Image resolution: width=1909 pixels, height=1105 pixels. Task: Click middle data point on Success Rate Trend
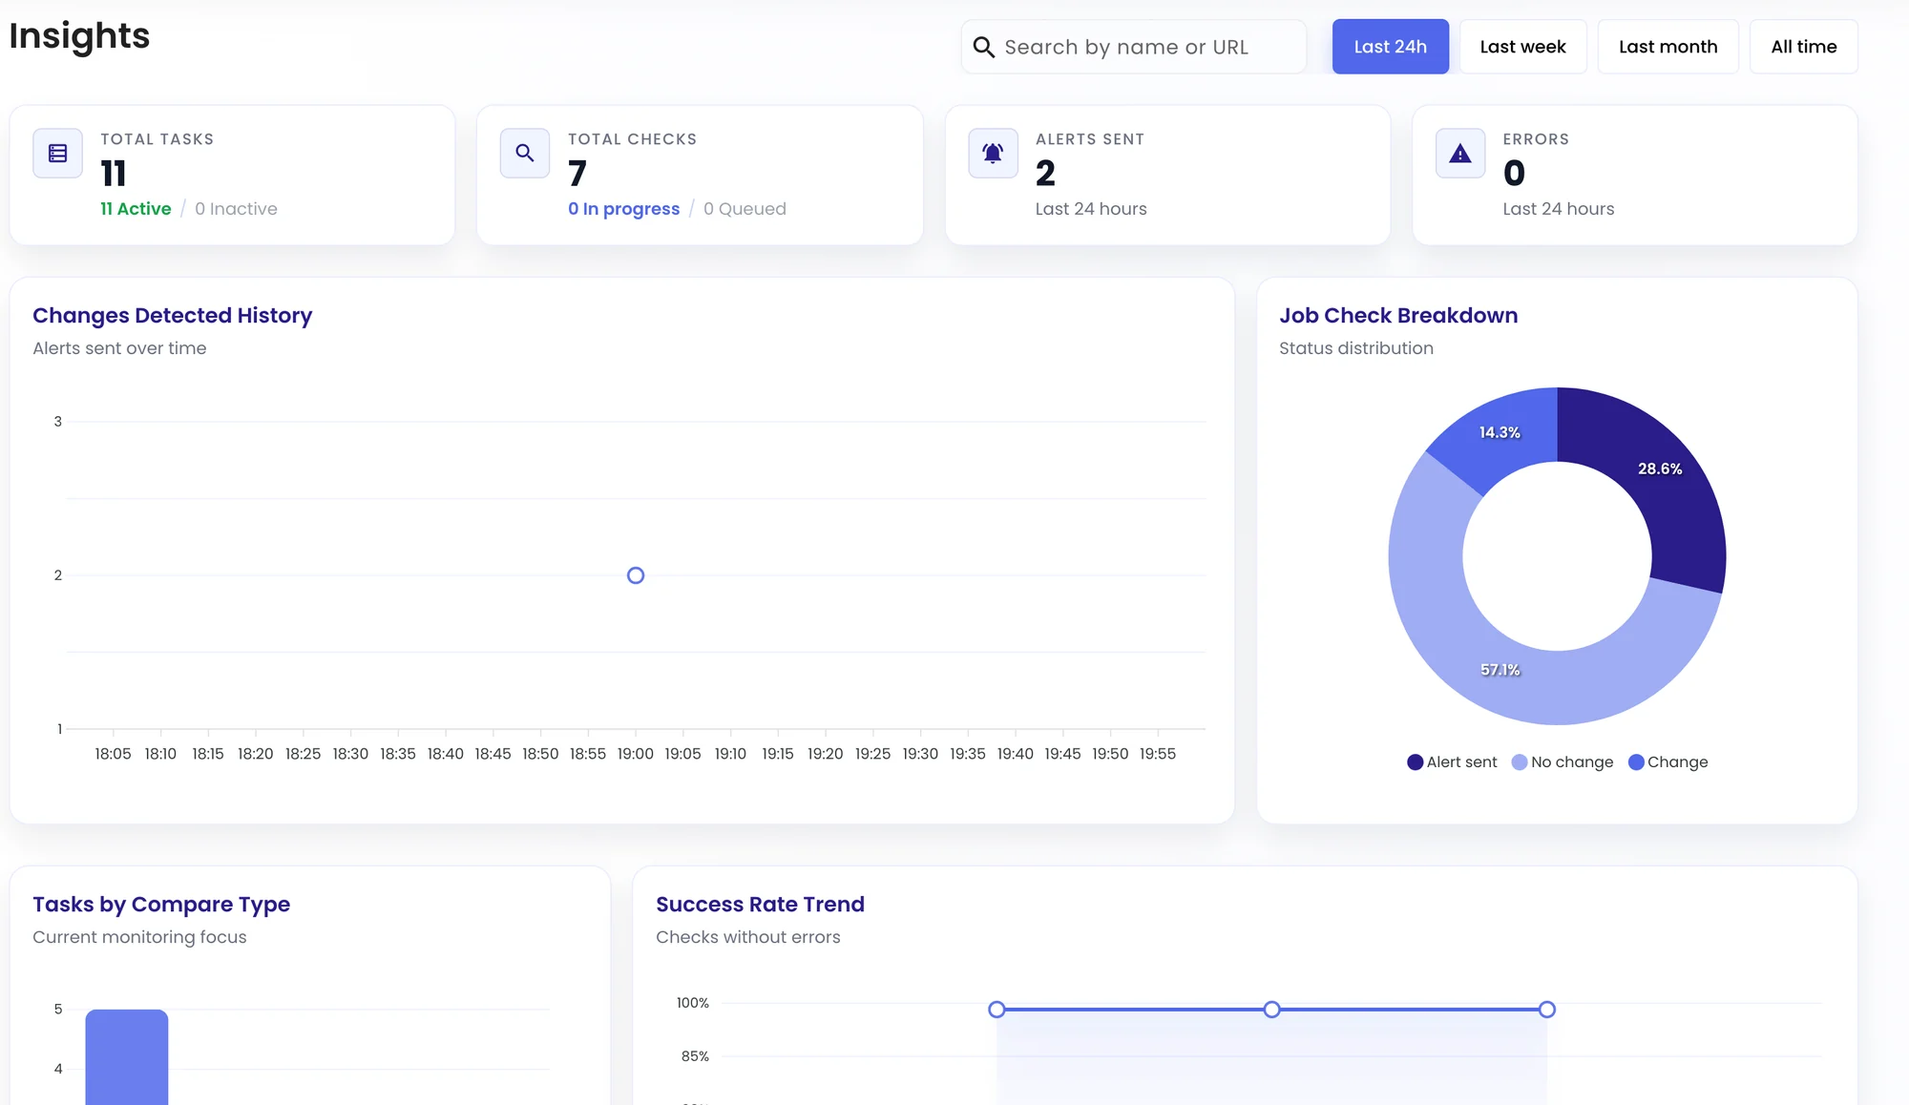[x=1271, y=1010]
